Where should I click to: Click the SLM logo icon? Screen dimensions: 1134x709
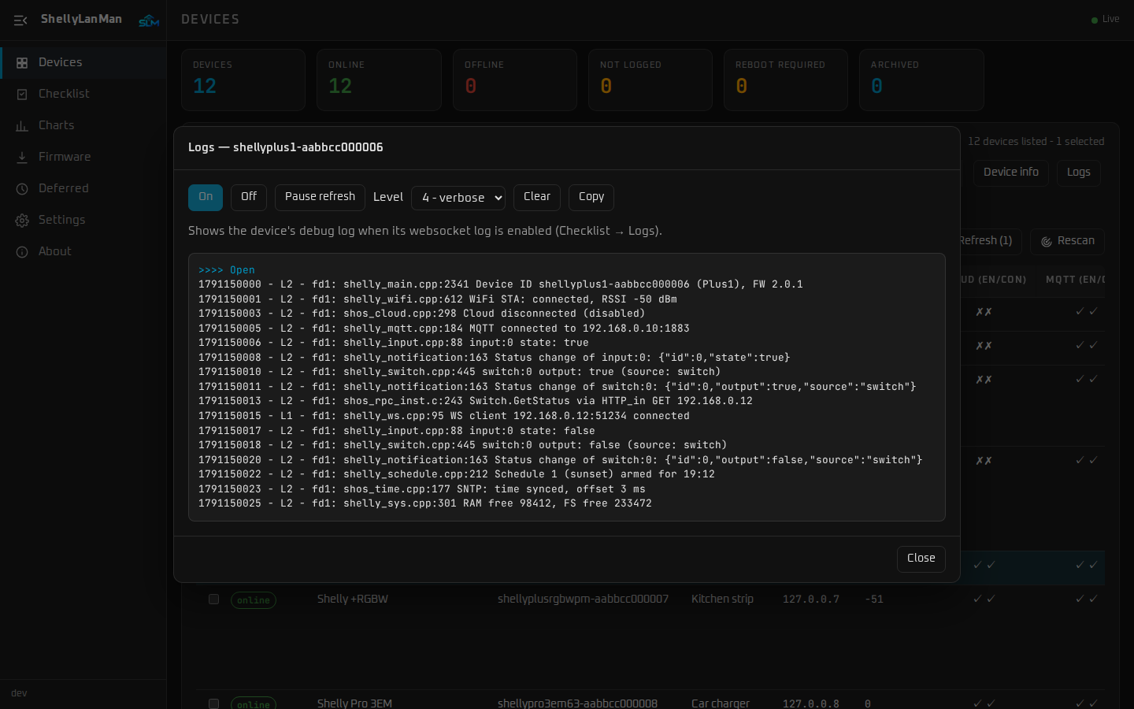[x=149, y=20]
